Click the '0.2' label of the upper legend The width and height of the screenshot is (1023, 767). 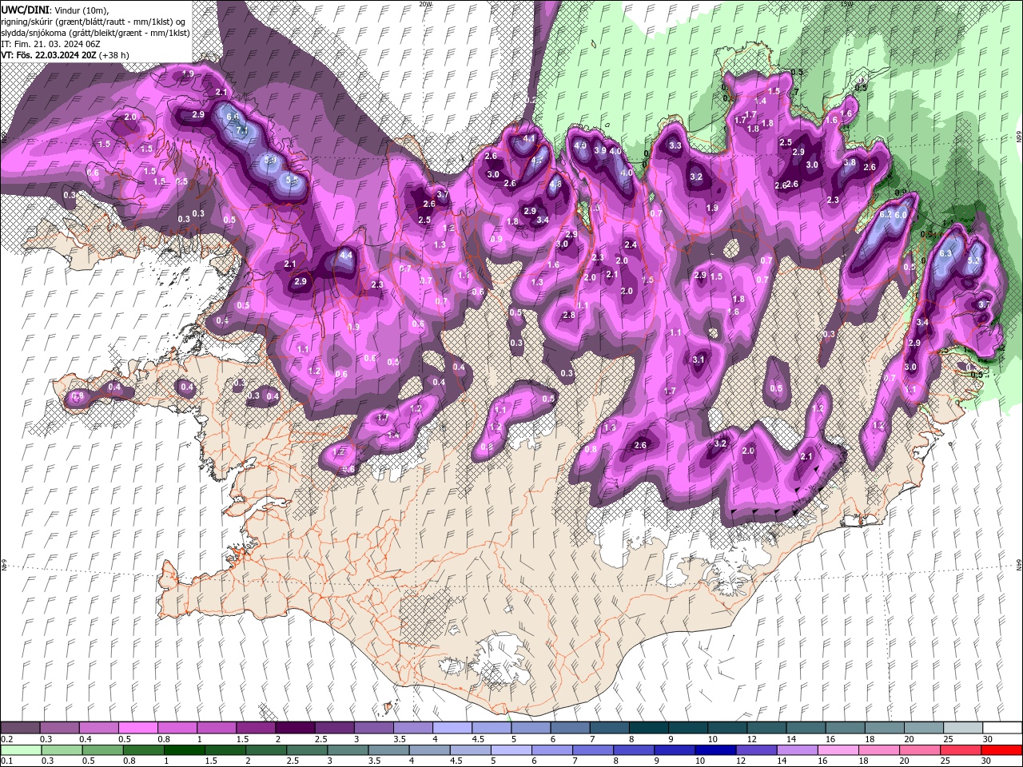click(x=6, y=739)
